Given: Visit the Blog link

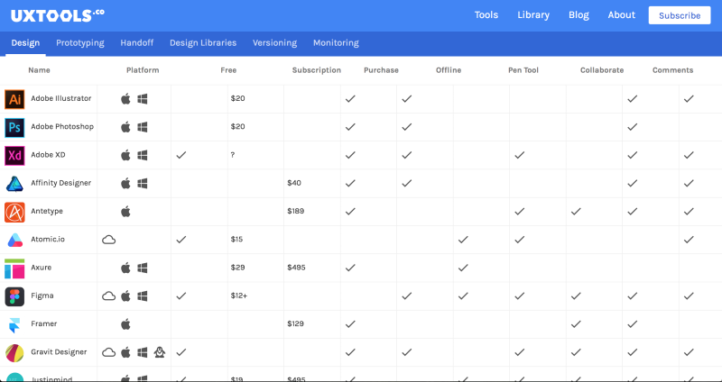Looking at the screenshot, I should (579, 15).
